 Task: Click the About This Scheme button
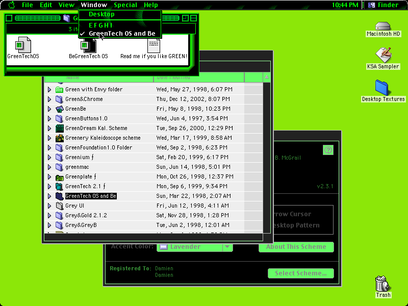[296, 247]
